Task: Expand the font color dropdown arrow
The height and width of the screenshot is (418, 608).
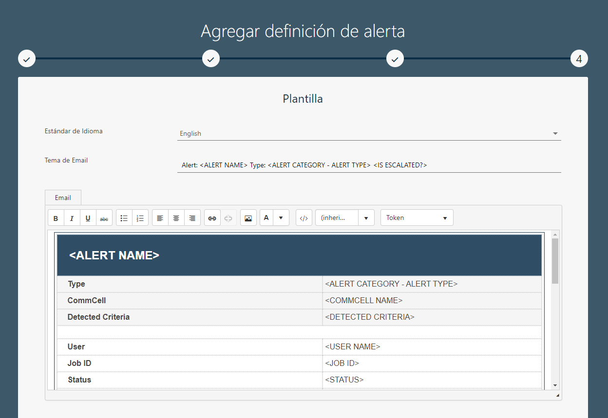Action: [x=281, y=218]
